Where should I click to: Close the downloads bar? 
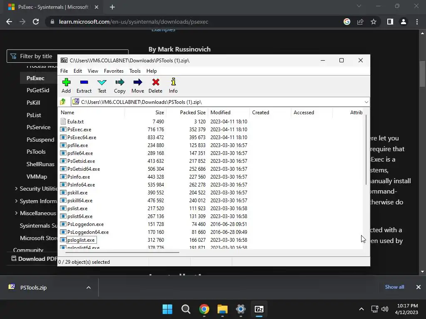(419, 287)
